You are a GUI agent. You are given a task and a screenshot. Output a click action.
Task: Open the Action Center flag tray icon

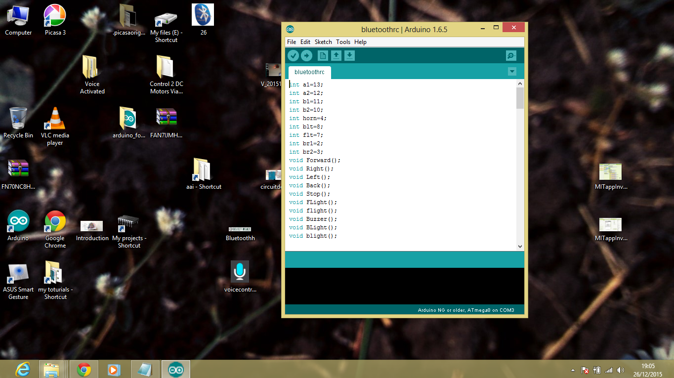click(585, 370)
